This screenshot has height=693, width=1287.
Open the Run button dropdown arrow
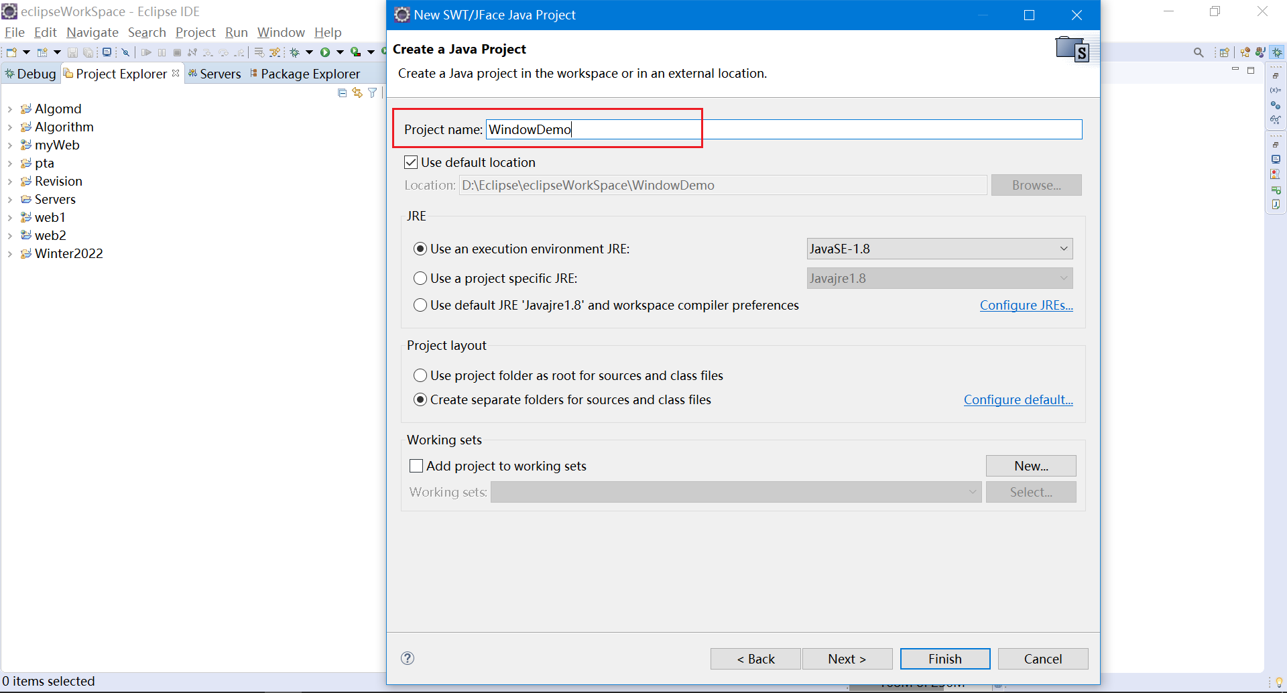[x=340, y=52]
